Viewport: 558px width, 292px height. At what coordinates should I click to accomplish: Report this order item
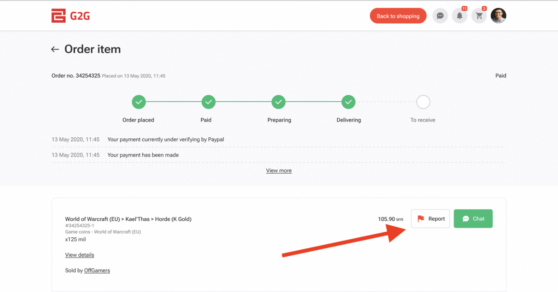(430, 219)
